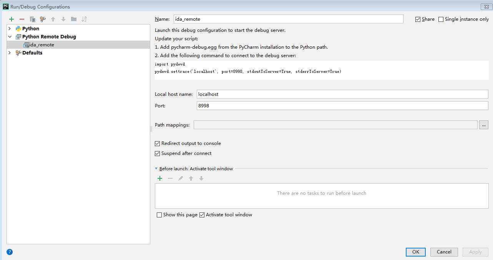Toggle the Share checkbox

click(418, 19)
